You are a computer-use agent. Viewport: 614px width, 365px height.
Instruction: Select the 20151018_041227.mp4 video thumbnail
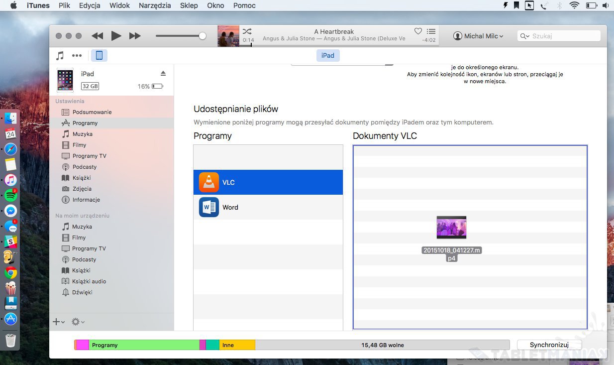[451, 228]
